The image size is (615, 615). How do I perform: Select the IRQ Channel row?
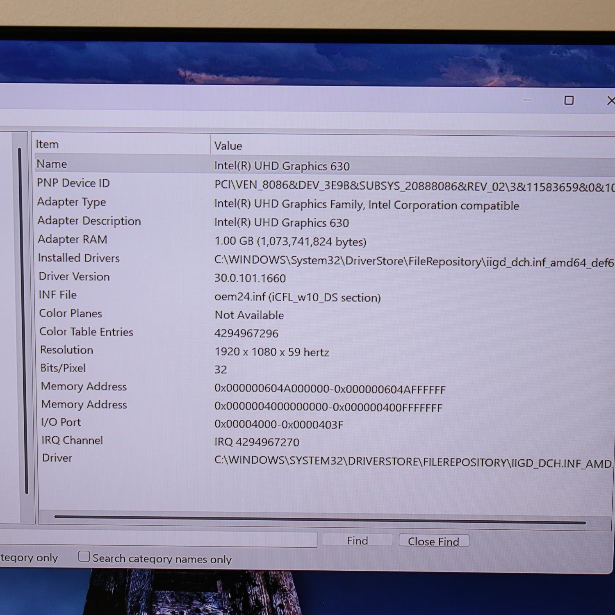coord(72,440)
